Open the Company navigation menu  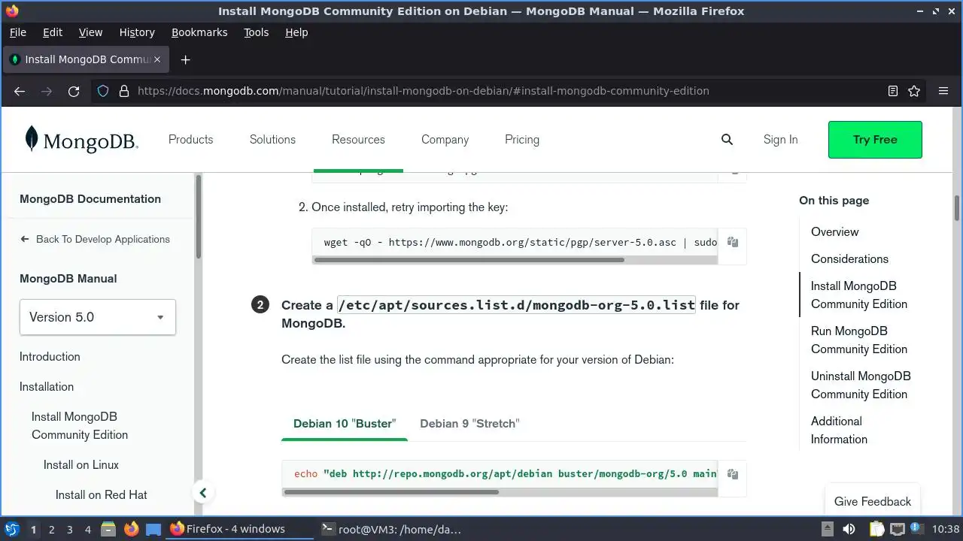pyautogui.click(x=445, y=140)
